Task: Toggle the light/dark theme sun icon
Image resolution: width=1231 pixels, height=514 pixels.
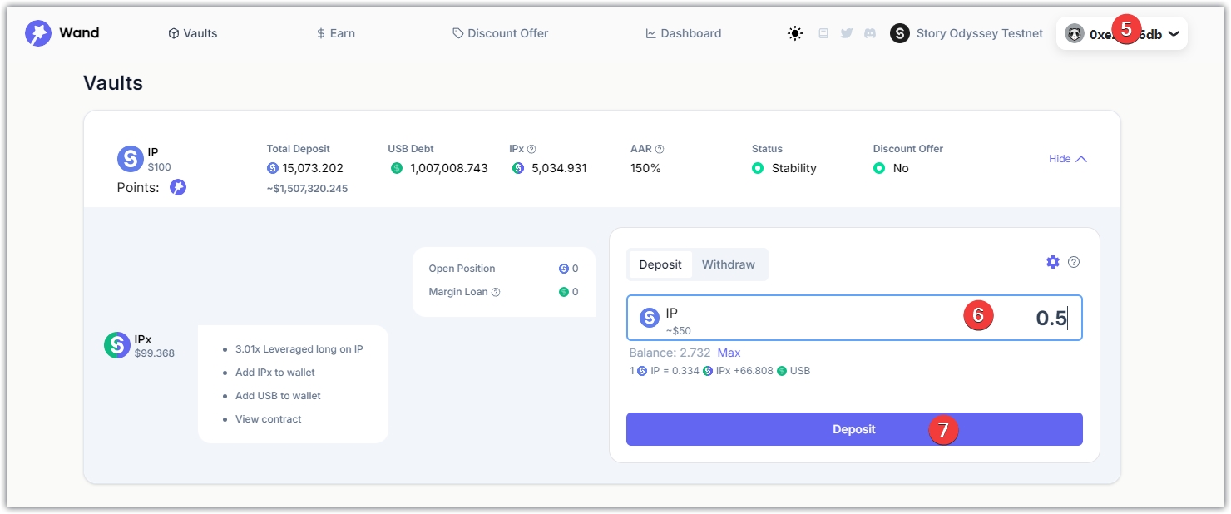Action: pyautogui.click(x=795, y=34)
